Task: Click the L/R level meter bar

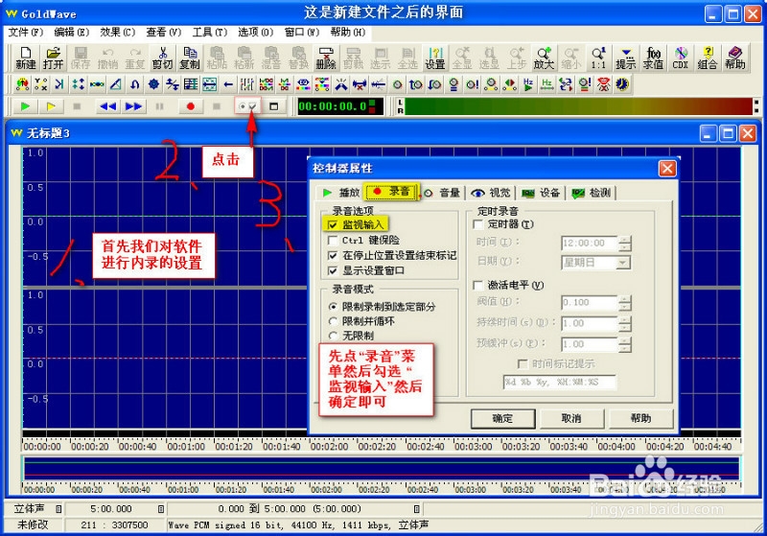Action: click(578, 106)
